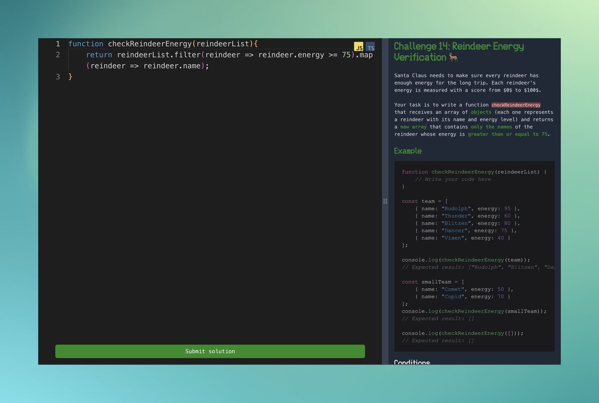Screen dimensions: 599x403
Task: Click 'reindeer.energy >= 75' in the editor
Action: pos(304,55)
